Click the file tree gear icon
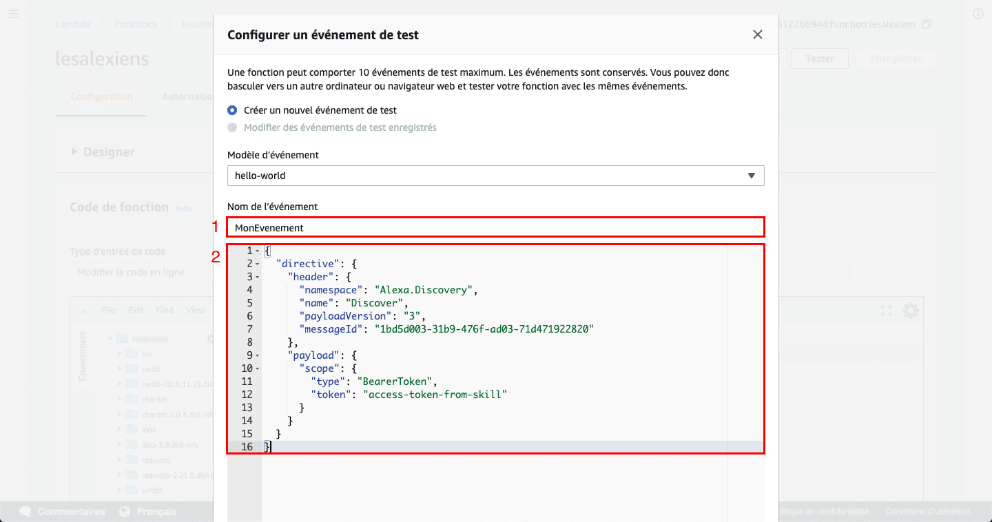This screenshot has width=992, height=522. click(x=210, y=339)
